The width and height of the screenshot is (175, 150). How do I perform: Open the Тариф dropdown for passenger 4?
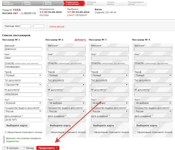click(153, 75)
